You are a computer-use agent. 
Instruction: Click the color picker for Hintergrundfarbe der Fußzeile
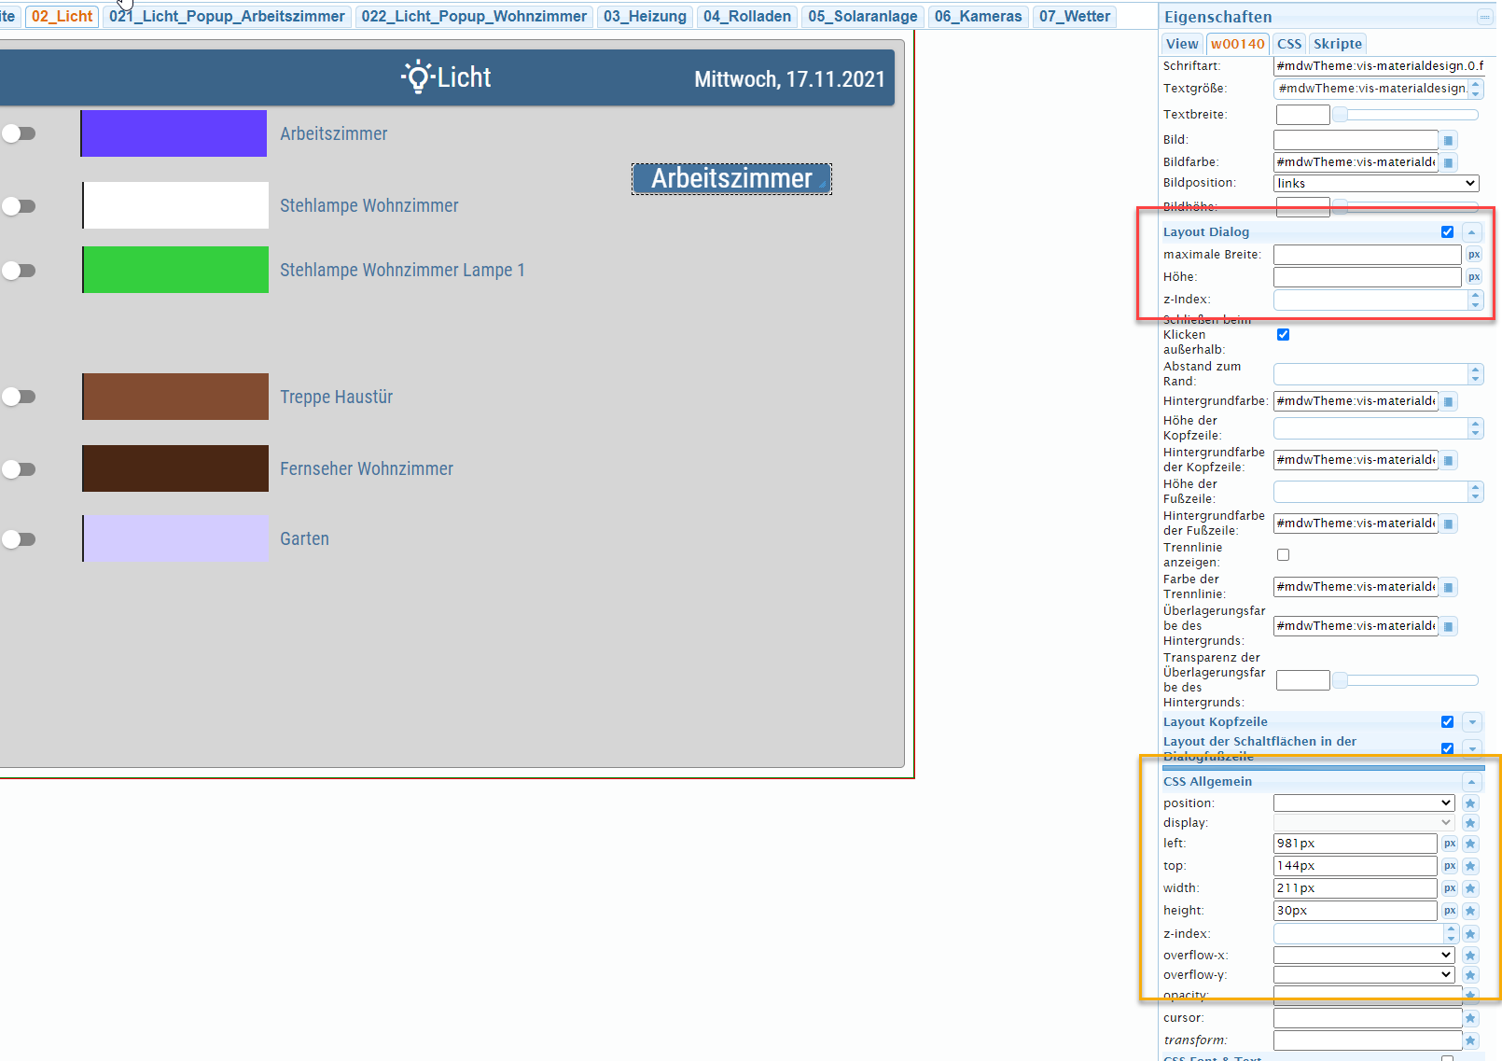pos(1448,524)
